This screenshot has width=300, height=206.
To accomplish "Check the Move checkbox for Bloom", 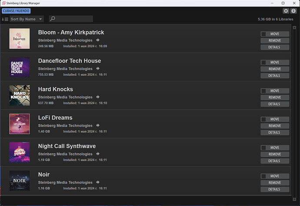I will tap(263, 34).
